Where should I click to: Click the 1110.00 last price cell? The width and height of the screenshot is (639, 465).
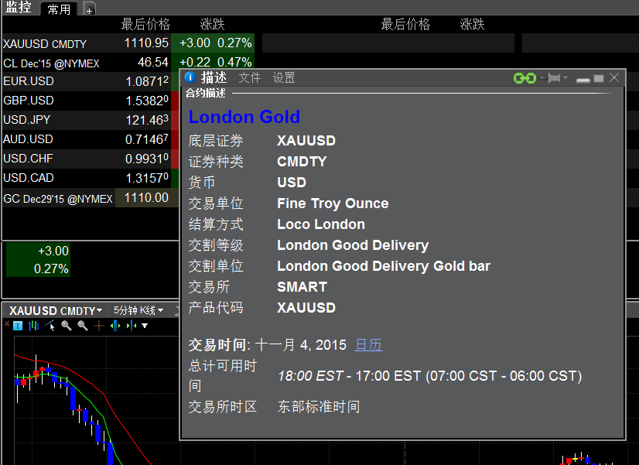pos(146,197)
